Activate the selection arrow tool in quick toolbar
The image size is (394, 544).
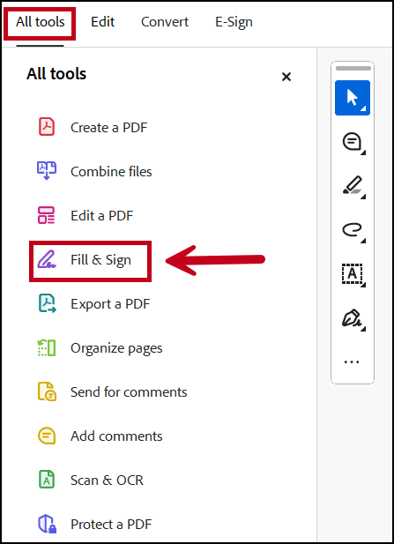point(353,98)
